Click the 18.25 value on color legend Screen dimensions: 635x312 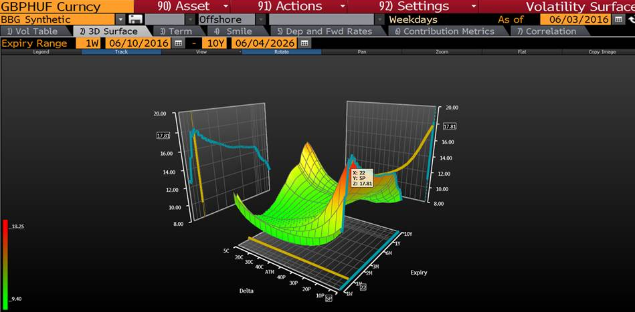click(18, 226)
